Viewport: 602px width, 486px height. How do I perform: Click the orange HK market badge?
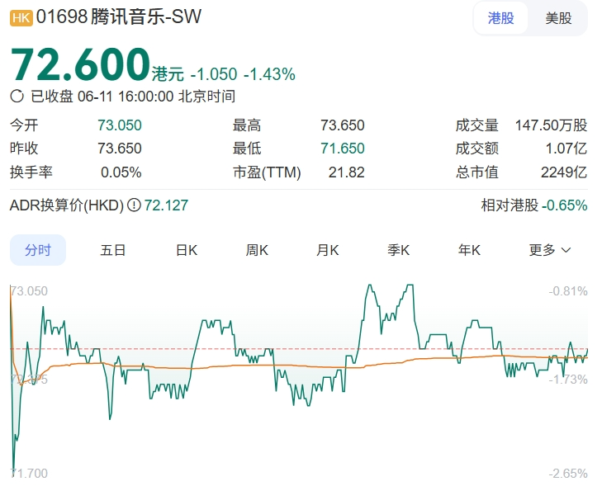point(21,17)
